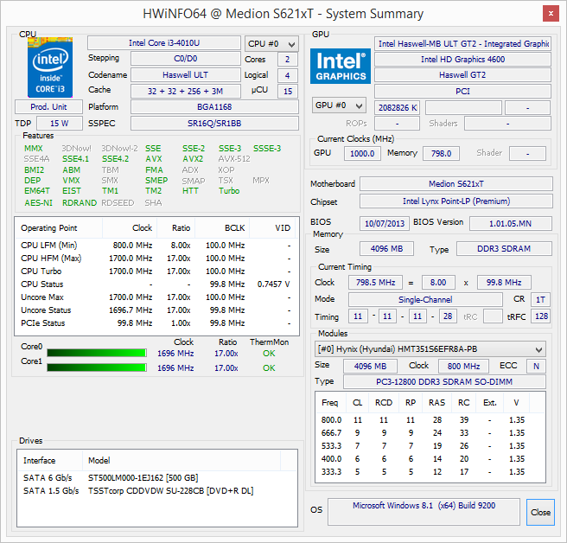
Task: Click the Core1 usage bar
Action: coord(97,367)
